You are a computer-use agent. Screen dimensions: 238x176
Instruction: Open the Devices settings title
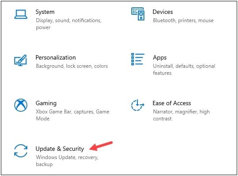163,12
